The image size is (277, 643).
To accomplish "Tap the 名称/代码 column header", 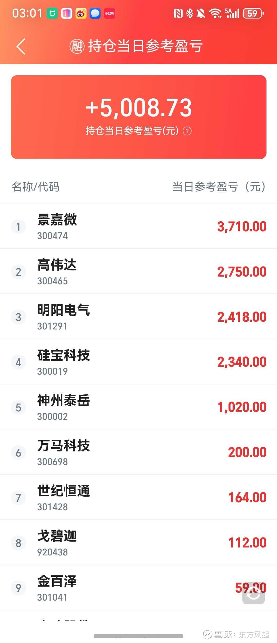I will (x=35, y=187).
